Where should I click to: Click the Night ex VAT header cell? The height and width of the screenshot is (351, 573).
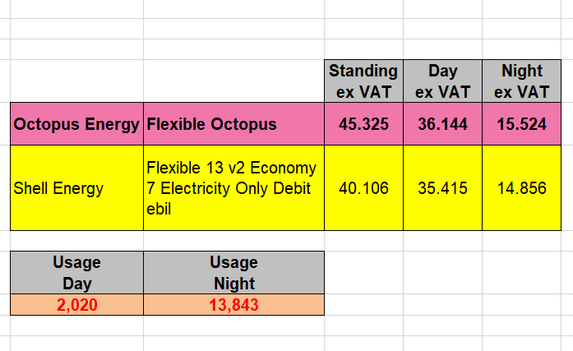(x=521, y=81)
